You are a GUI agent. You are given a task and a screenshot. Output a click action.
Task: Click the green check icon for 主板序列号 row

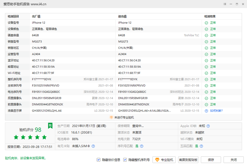[206, 86]
